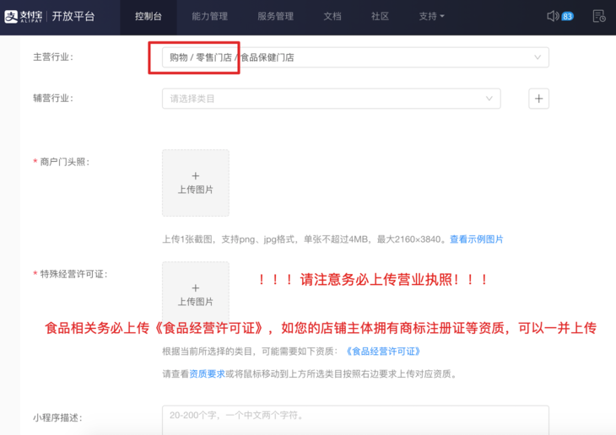
Task: Open the 辅营行业 请选择类目 dropdown
Action: point(331,99)
